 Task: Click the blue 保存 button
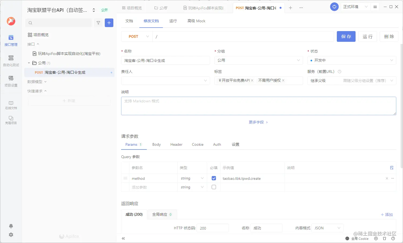click(346, 36)
